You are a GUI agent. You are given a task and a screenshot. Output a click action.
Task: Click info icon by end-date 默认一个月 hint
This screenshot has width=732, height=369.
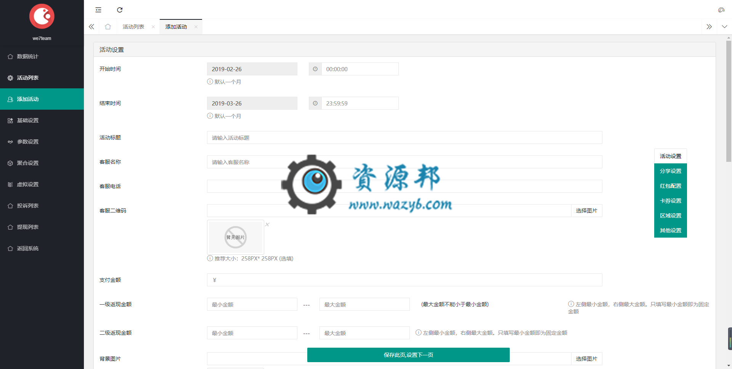pyautogui.click(x=210, y=116)
